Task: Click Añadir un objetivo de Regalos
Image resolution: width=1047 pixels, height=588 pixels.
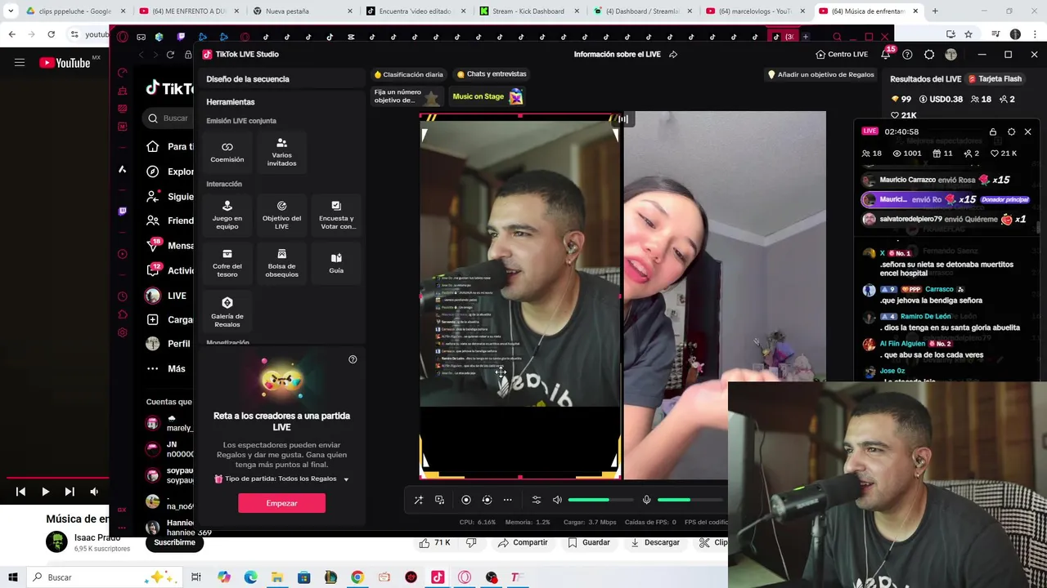Action: [820, 74]
